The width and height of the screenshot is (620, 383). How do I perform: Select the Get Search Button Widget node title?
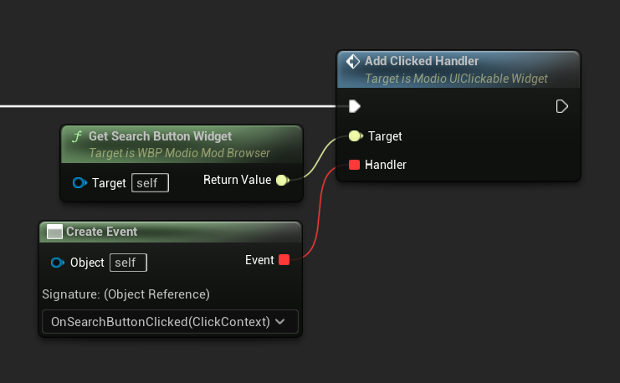pyautogui.click(x=160, y=136)
